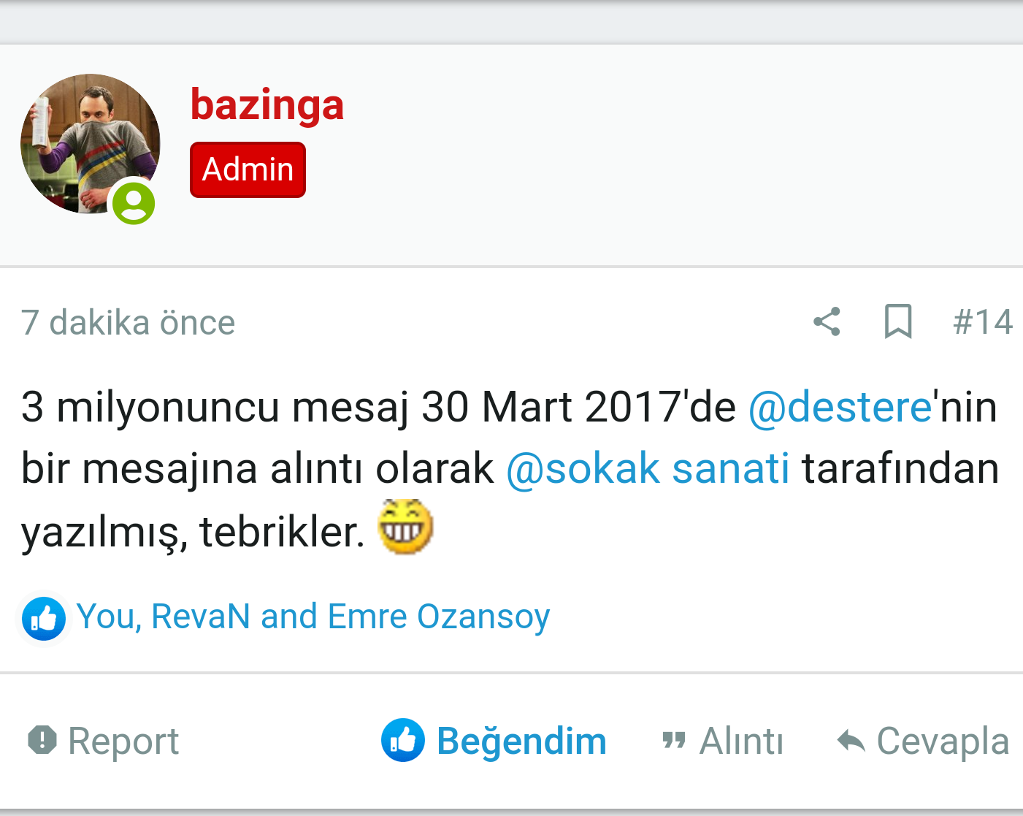This screenshot has width=1023, height=816.
Task: Click the quote marks icon next to Alıntı
Action: point(673,741)
